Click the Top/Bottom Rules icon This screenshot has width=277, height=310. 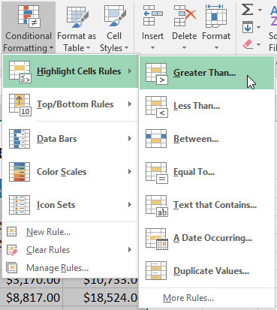tap(20, 104)
